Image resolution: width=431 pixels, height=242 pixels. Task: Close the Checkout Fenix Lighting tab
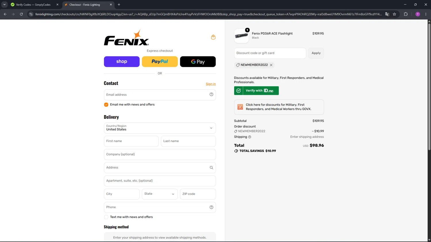coord(111,5)
